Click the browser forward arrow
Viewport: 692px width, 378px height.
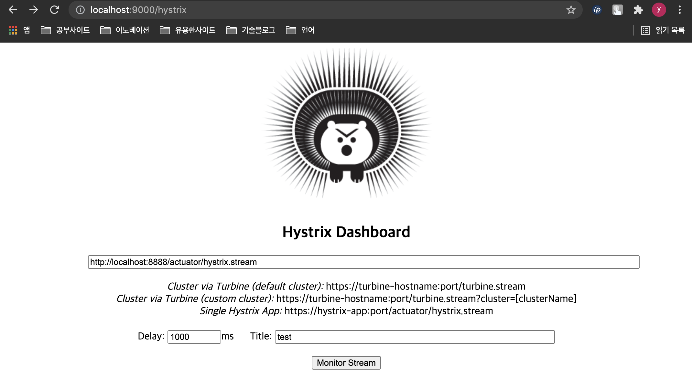(33, 10)
